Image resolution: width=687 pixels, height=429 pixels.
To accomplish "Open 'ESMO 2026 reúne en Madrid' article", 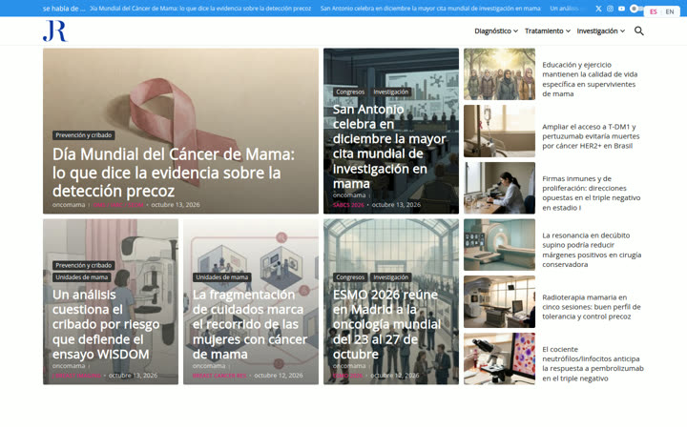I will (386, 324).
